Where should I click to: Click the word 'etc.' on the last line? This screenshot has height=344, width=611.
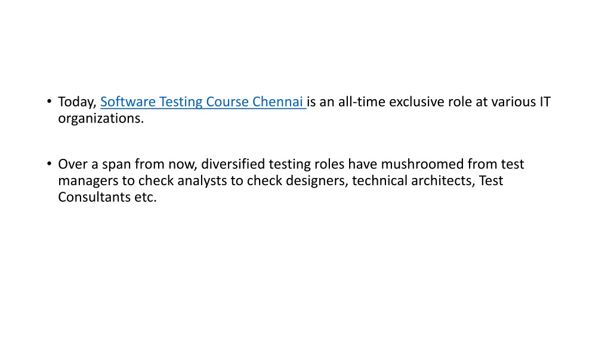146,197
